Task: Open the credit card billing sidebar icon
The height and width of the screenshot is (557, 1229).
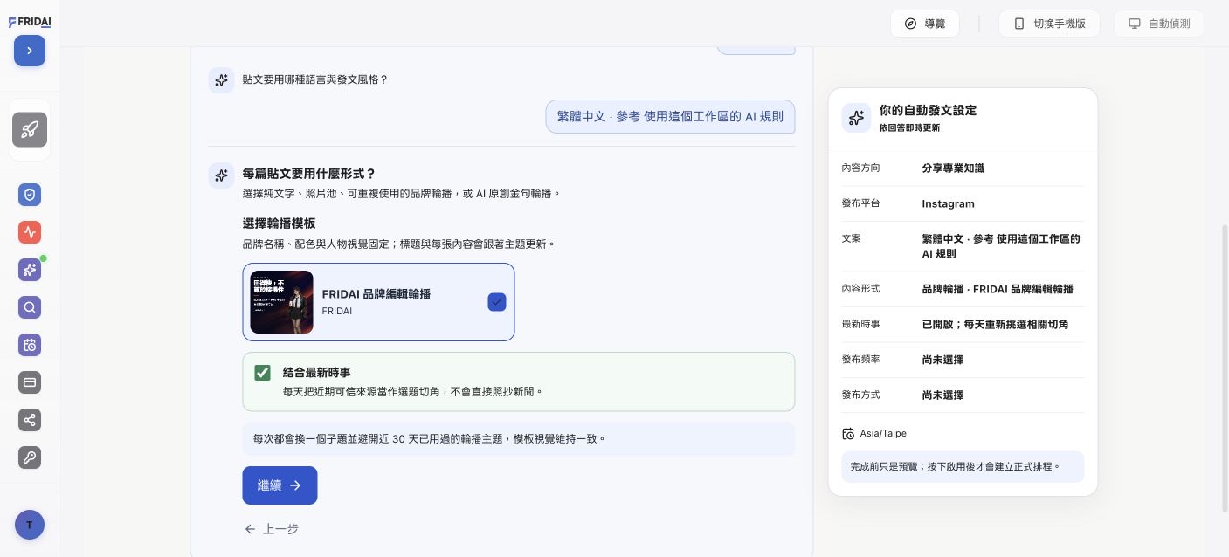Action: coord(30,382)
